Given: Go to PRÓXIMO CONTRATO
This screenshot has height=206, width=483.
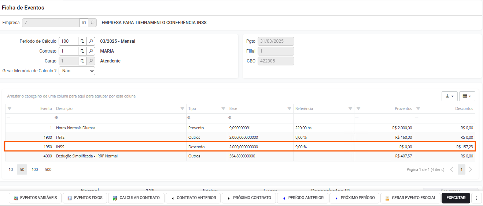Looking at the screenshot, I should click(249, 198).
